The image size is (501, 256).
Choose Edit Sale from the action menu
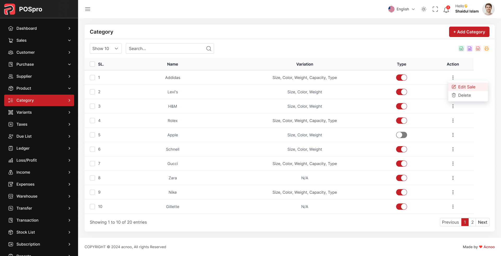(467, 87)
